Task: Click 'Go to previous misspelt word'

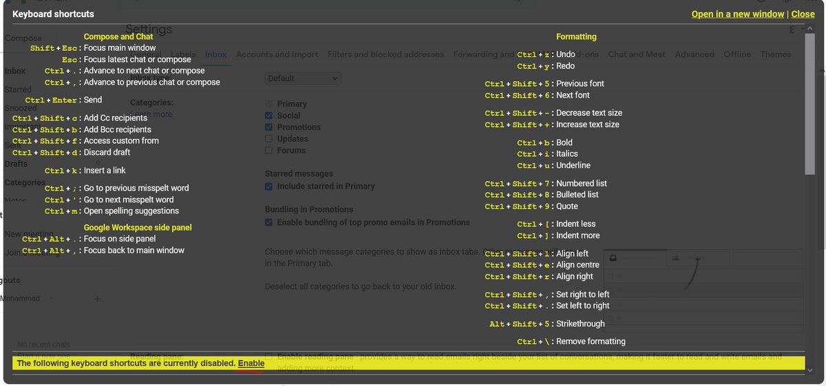Action: click(x=116, y=188)
